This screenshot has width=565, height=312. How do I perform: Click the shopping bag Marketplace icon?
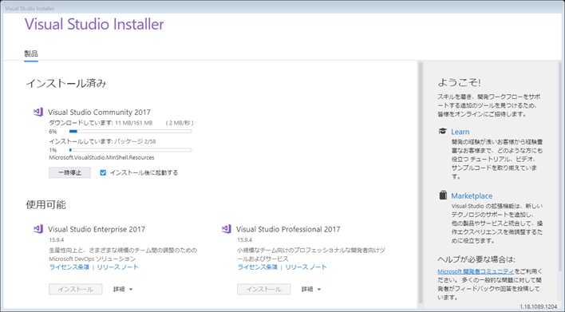pos(443,195)
